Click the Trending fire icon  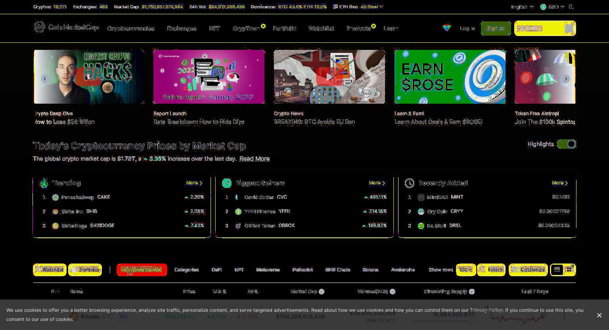pyautogui.click(x=44, y=183)
